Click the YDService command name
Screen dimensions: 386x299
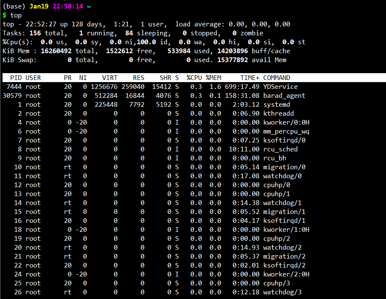coord(280,87)
